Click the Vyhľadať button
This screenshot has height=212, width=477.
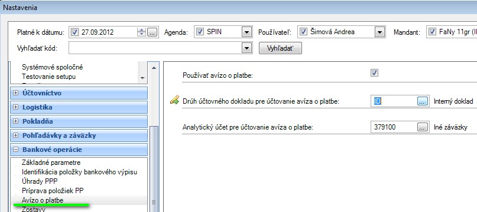point(280,48)
